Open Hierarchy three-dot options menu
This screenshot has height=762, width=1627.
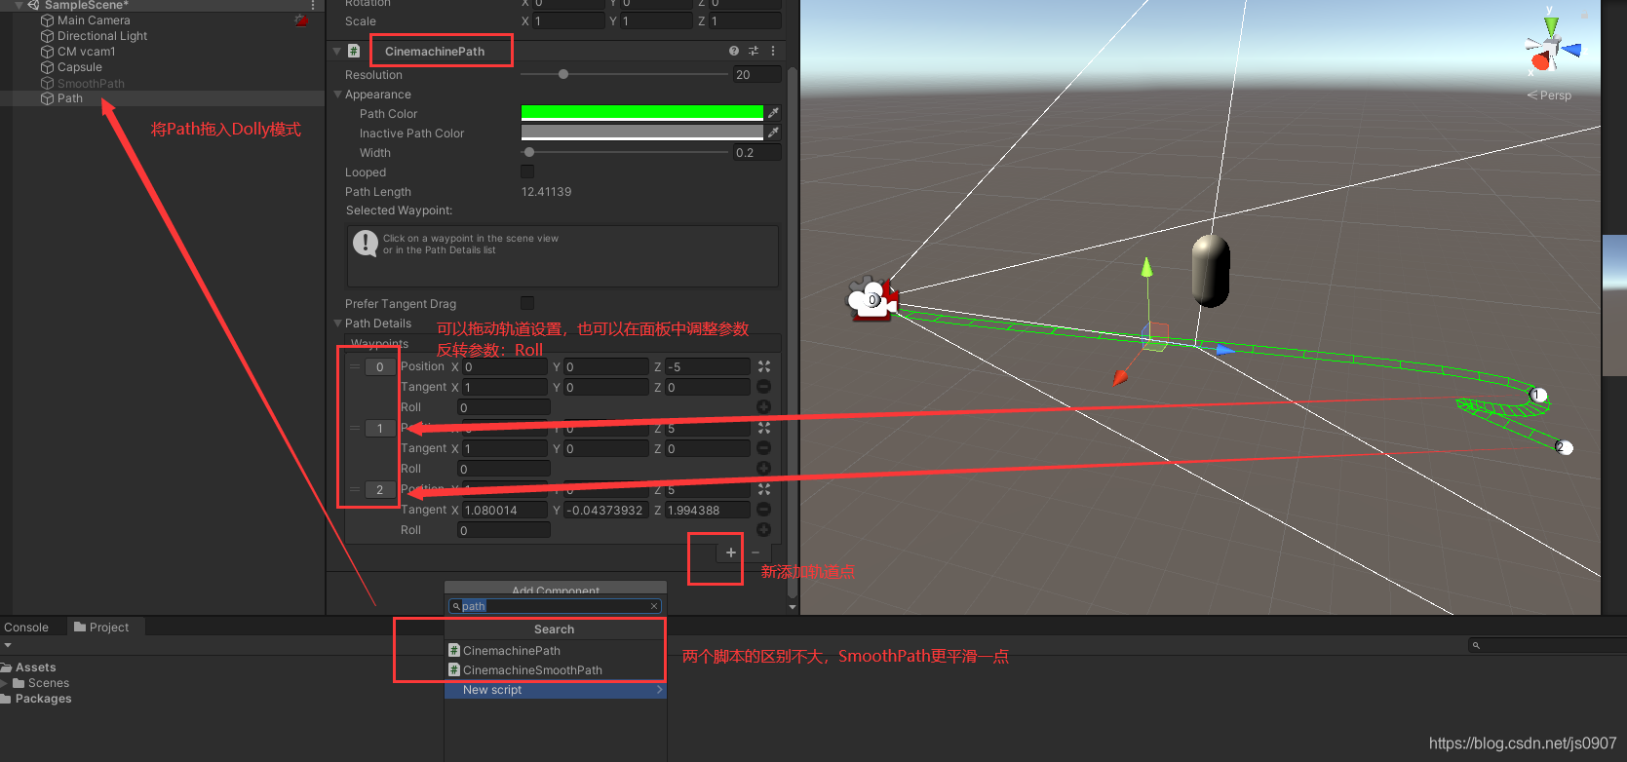[x=313, y=5]
